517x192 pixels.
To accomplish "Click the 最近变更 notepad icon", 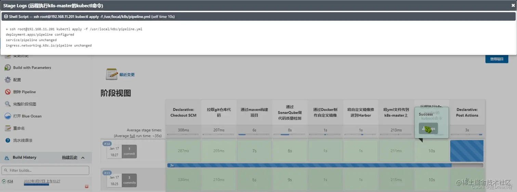I will click(112, 74).
